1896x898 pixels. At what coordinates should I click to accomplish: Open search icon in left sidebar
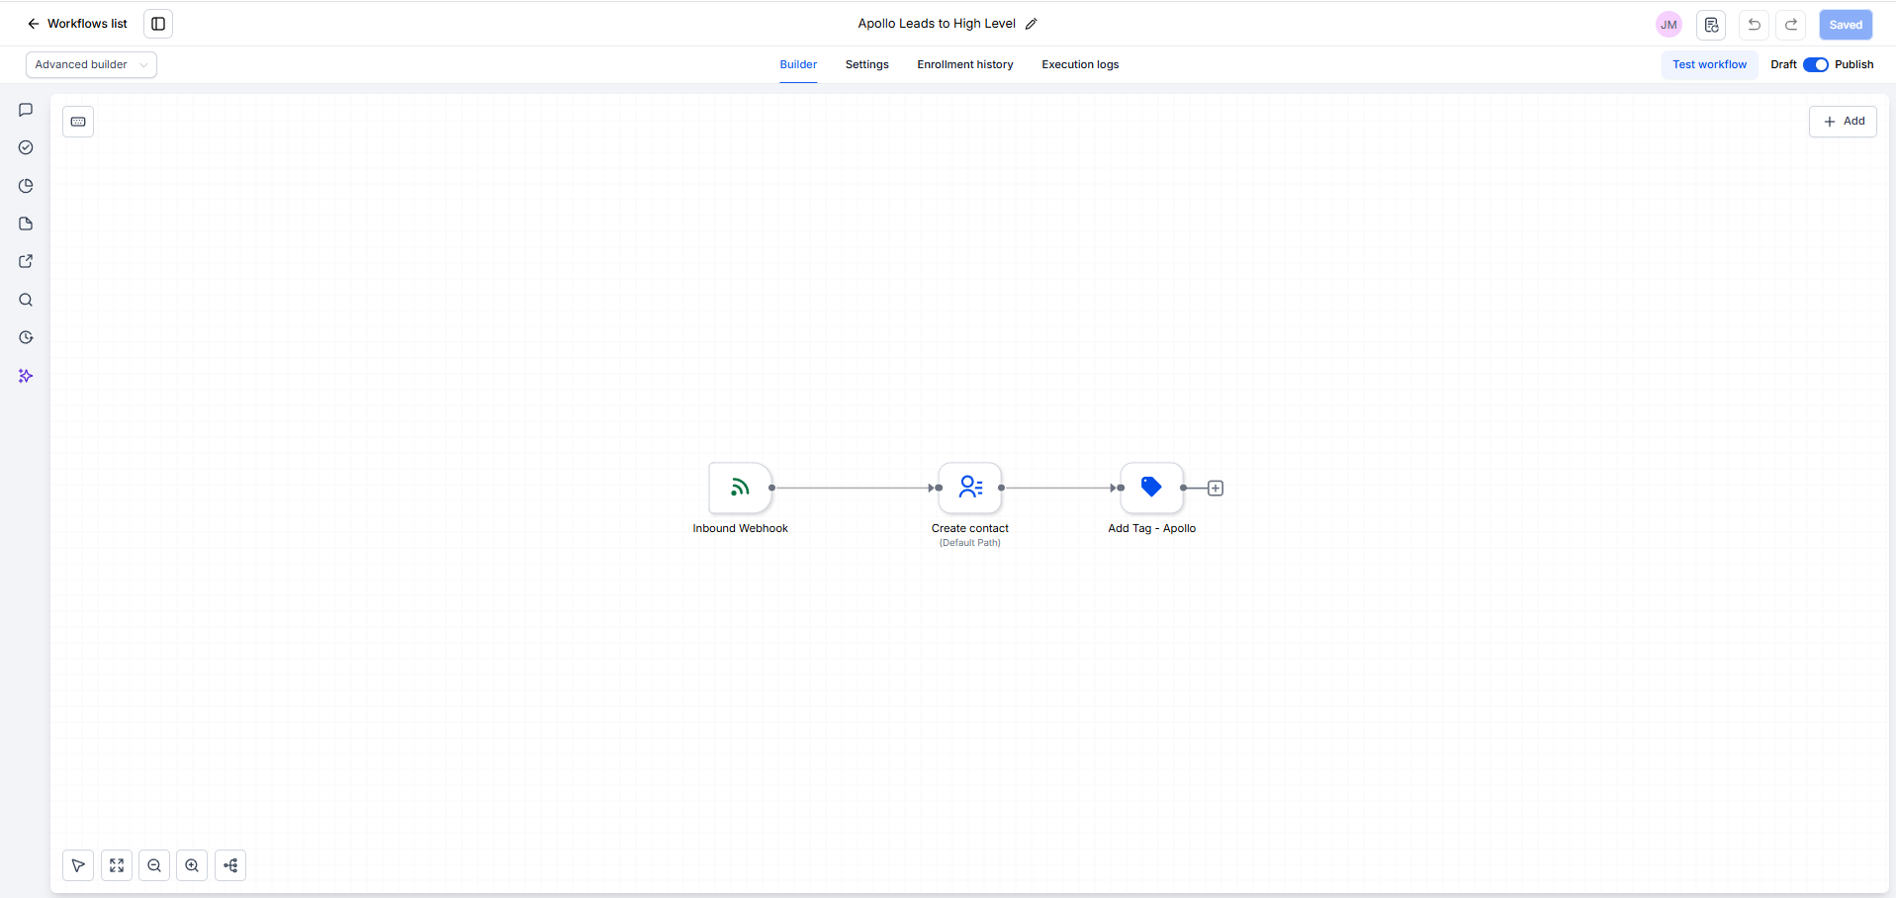point(26,300)
